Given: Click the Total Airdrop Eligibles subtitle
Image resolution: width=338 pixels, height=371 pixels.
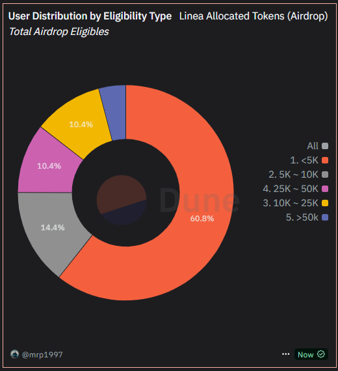Looking at the screenshot, I should point(58,32).
